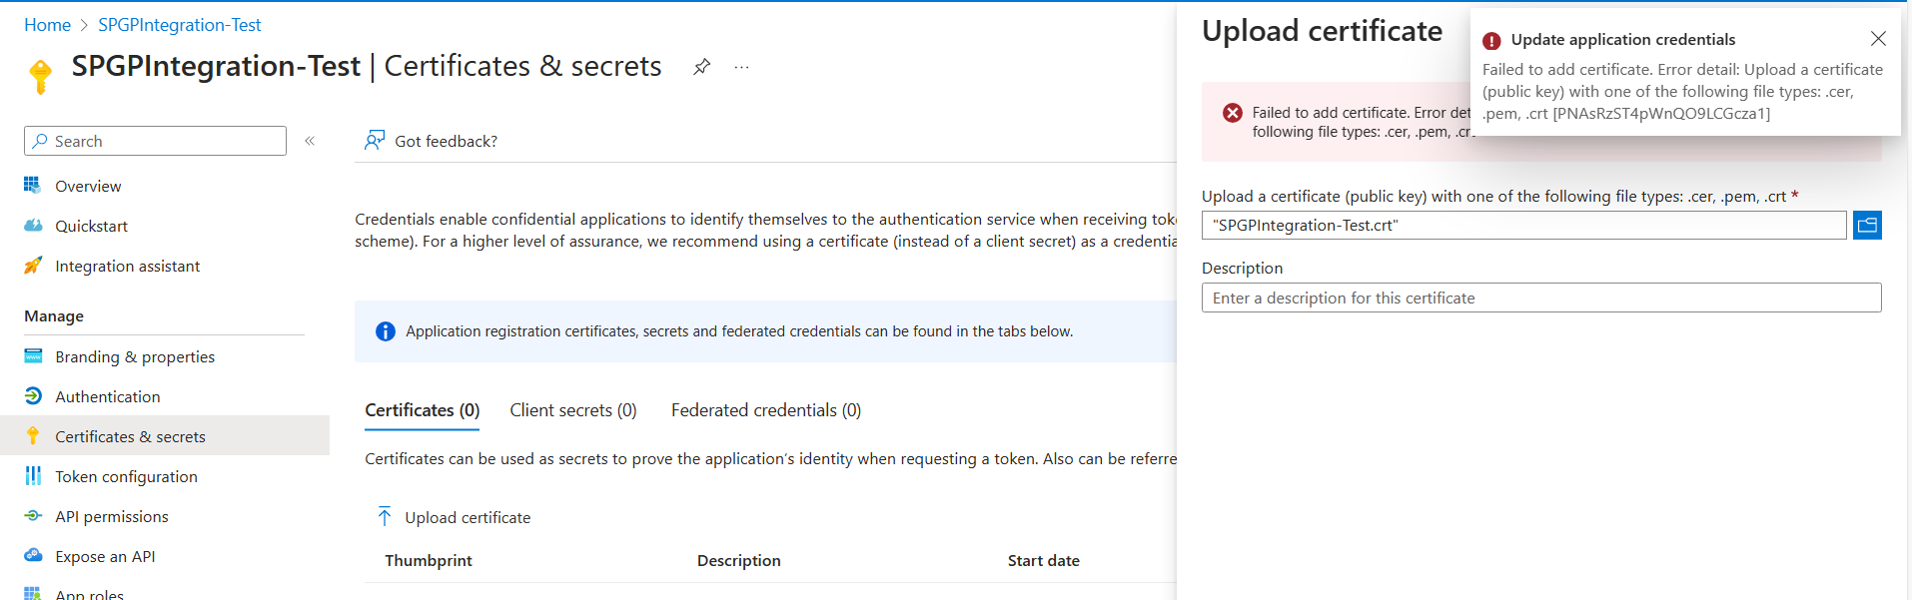Select Certificates & secrets in sidebar

tap(130, 436)
